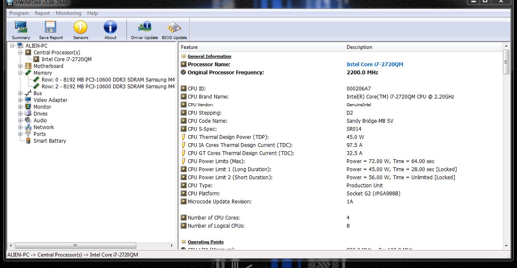
Task: Collapse the Central Processor(s) node
Action: point(20,53)
